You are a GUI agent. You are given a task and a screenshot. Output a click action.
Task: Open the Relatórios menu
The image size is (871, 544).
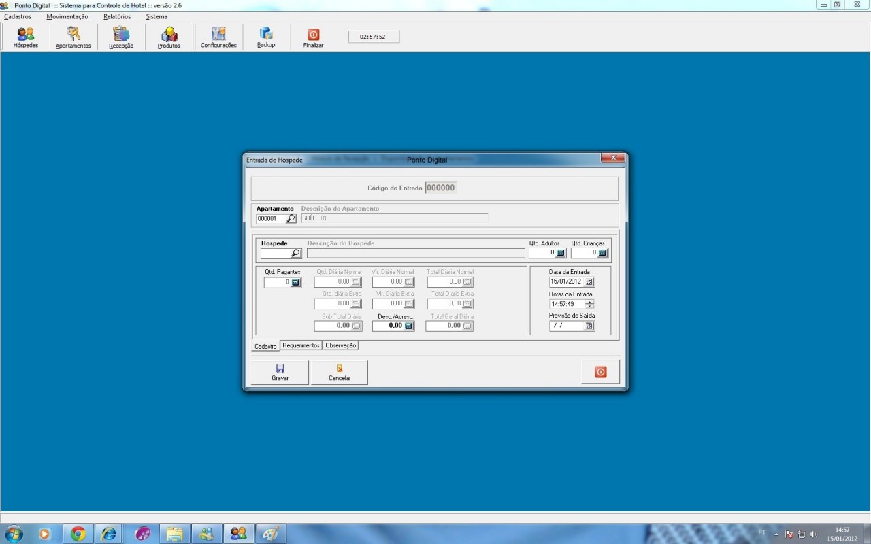116,16
